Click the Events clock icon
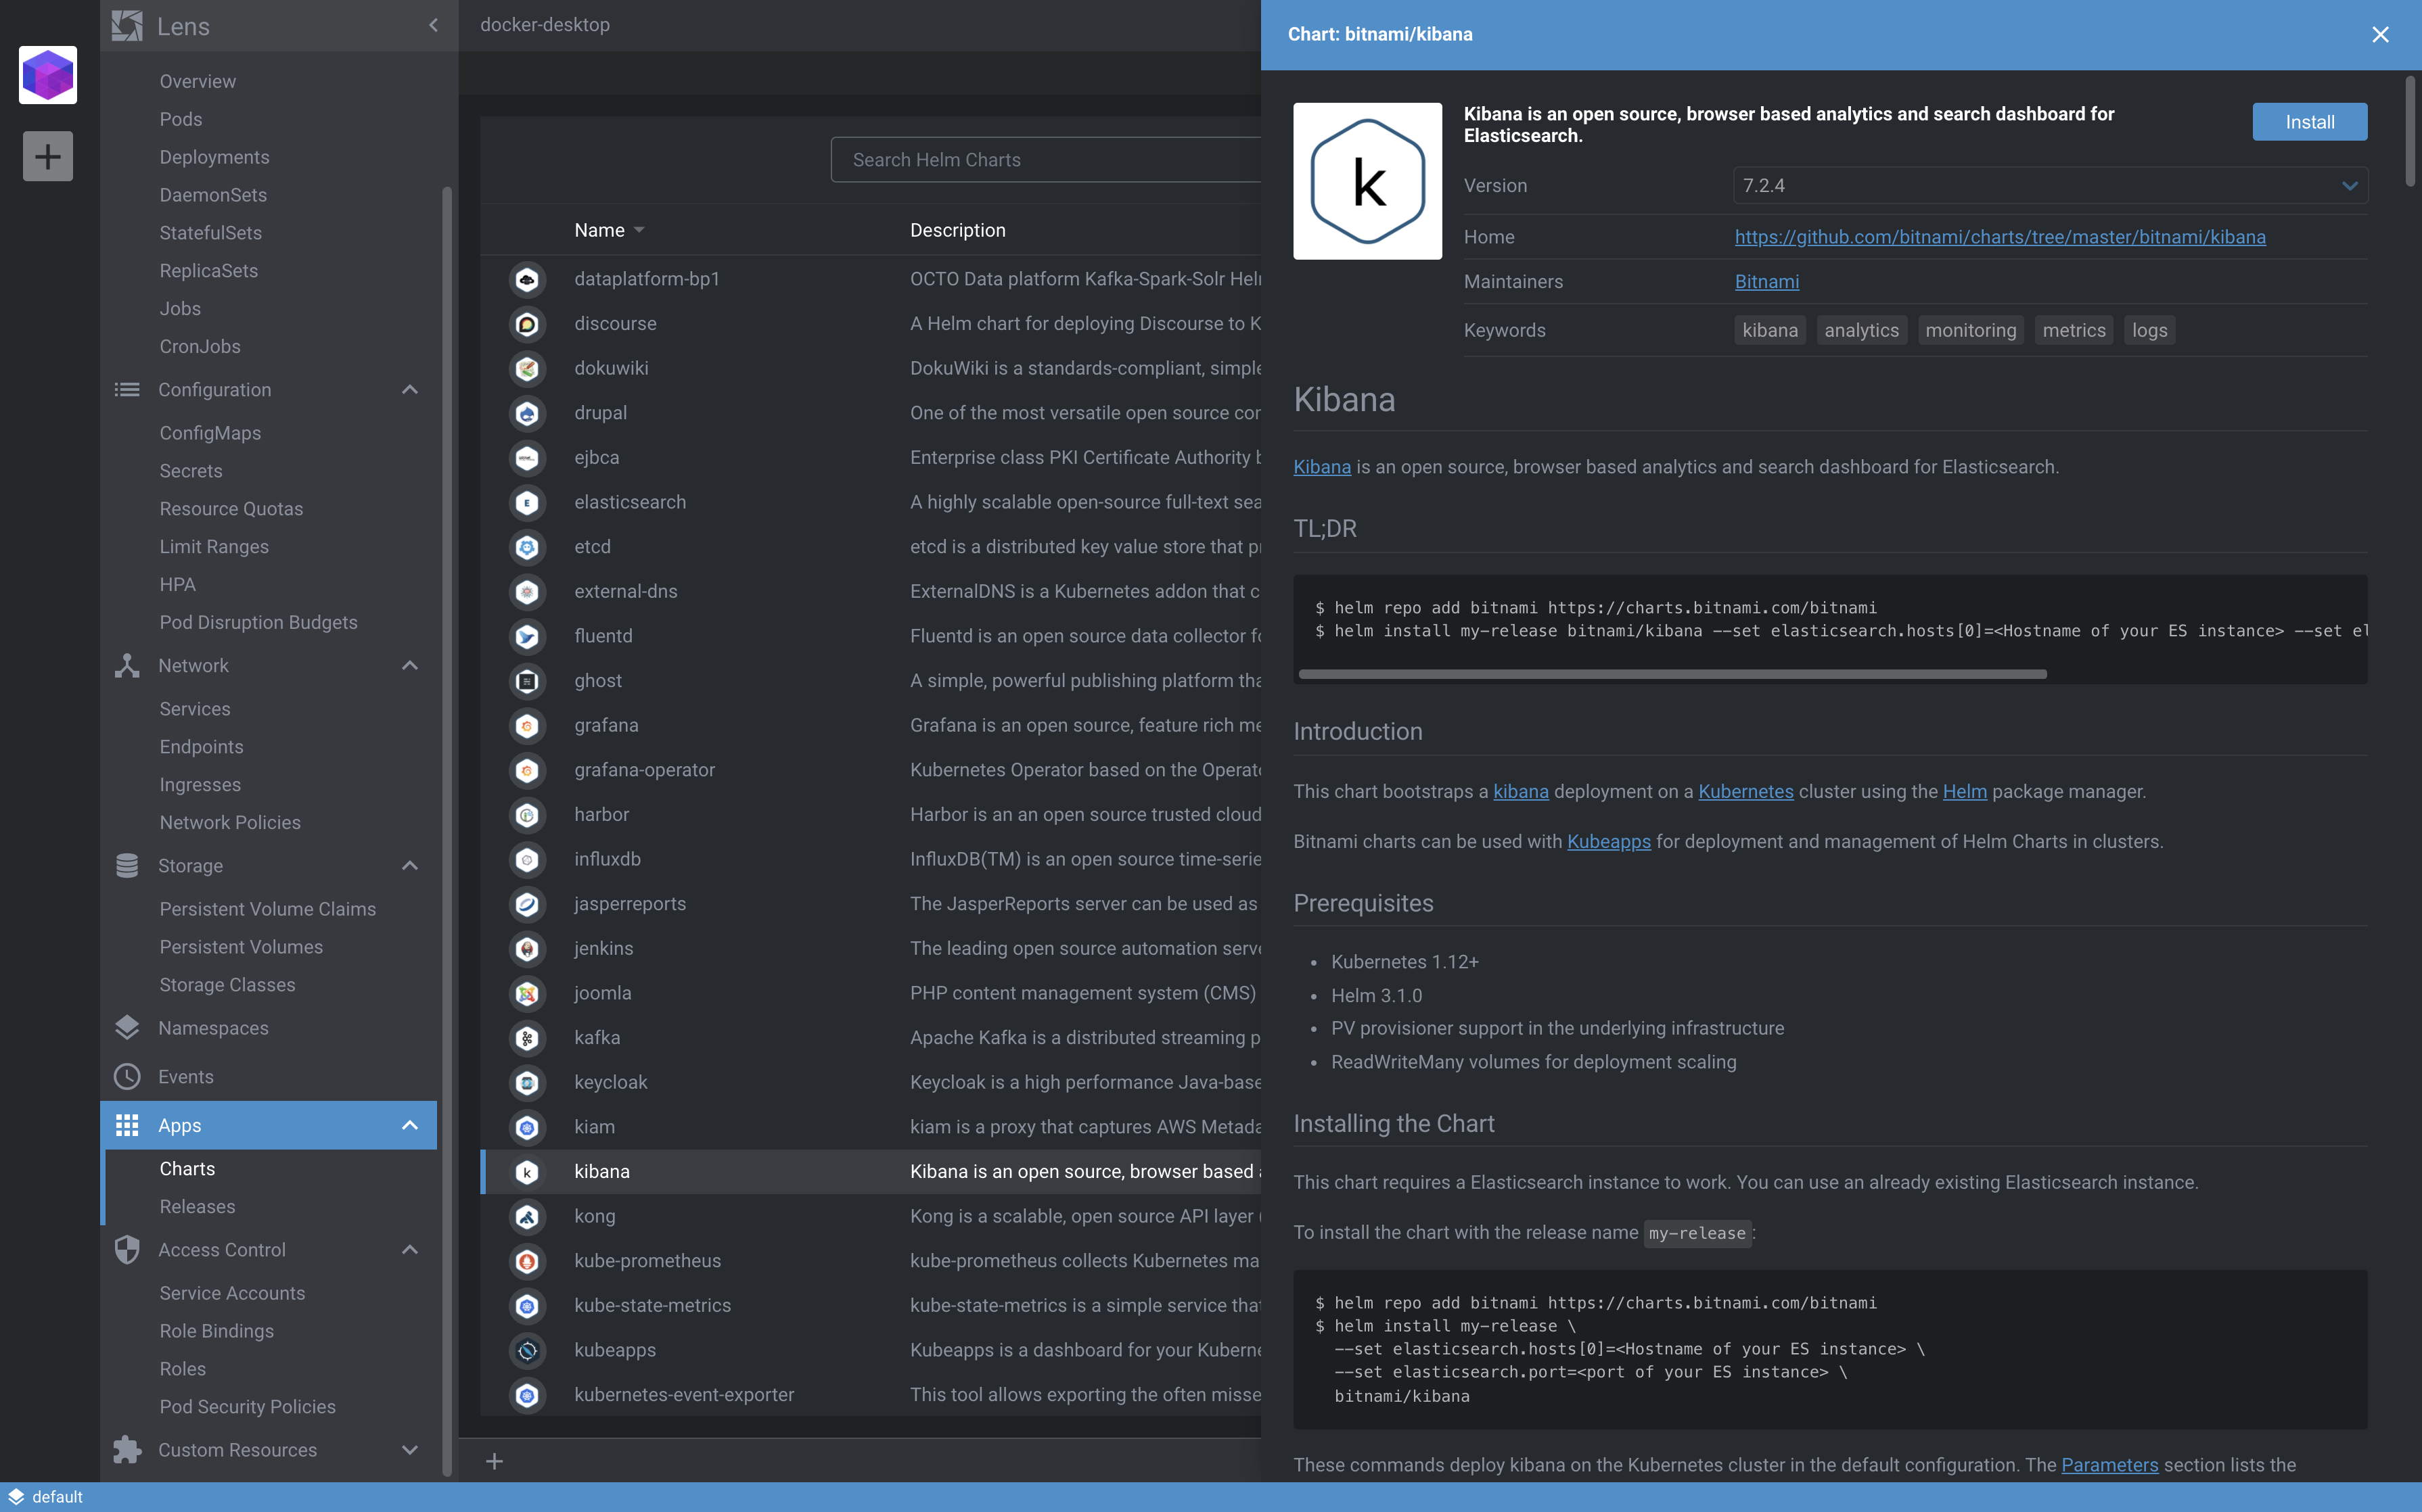 127,1077
